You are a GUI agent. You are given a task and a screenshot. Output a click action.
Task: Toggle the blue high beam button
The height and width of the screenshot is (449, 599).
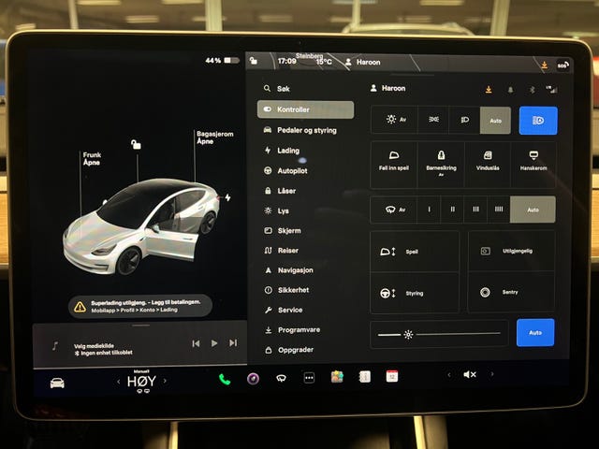(538, 121)
